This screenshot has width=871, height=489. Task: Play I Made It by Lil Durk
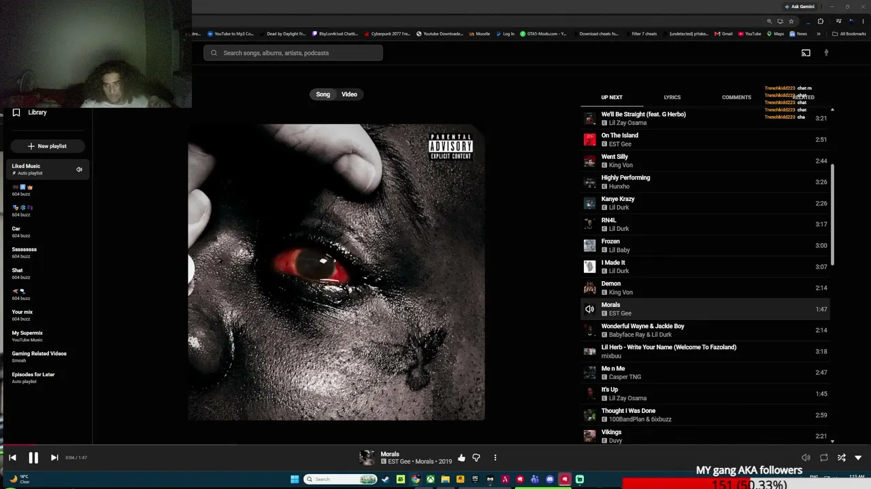(706, 266)
